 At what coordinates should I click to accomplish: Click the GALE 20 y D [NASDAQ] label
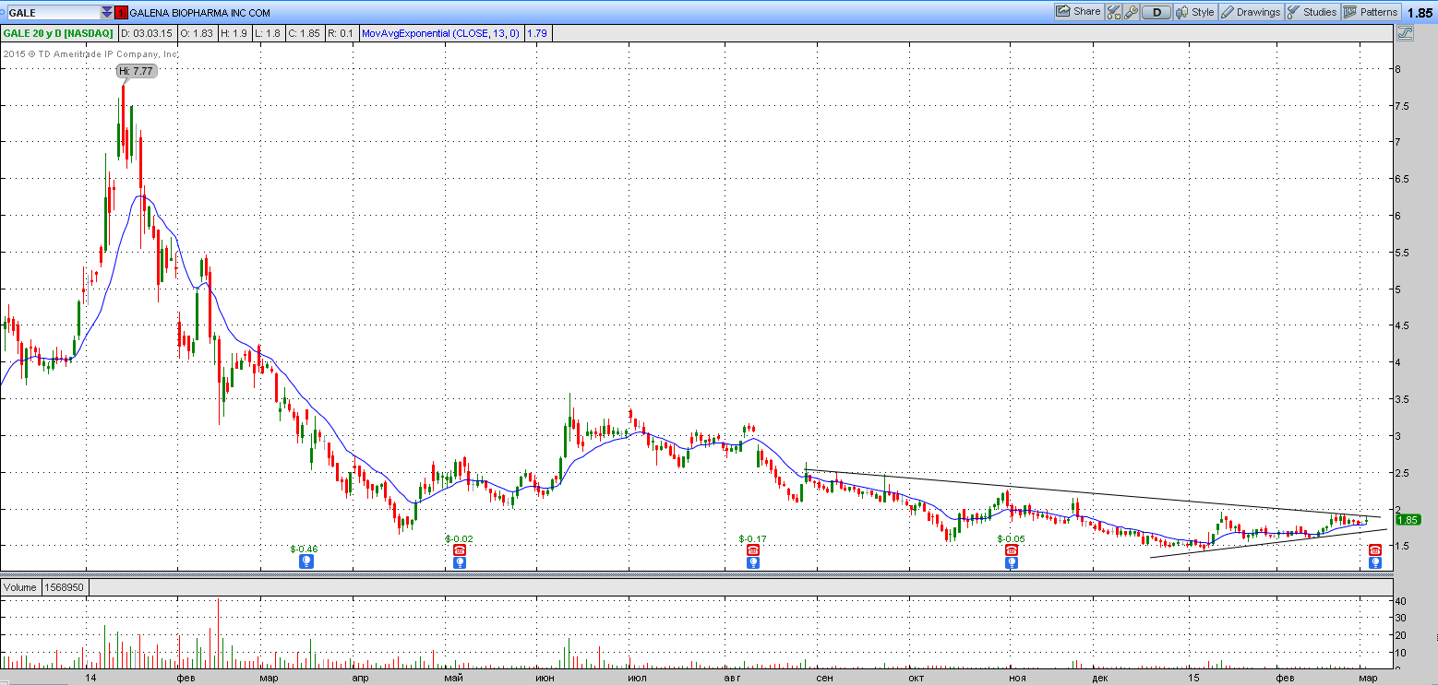tap(58, 33)
